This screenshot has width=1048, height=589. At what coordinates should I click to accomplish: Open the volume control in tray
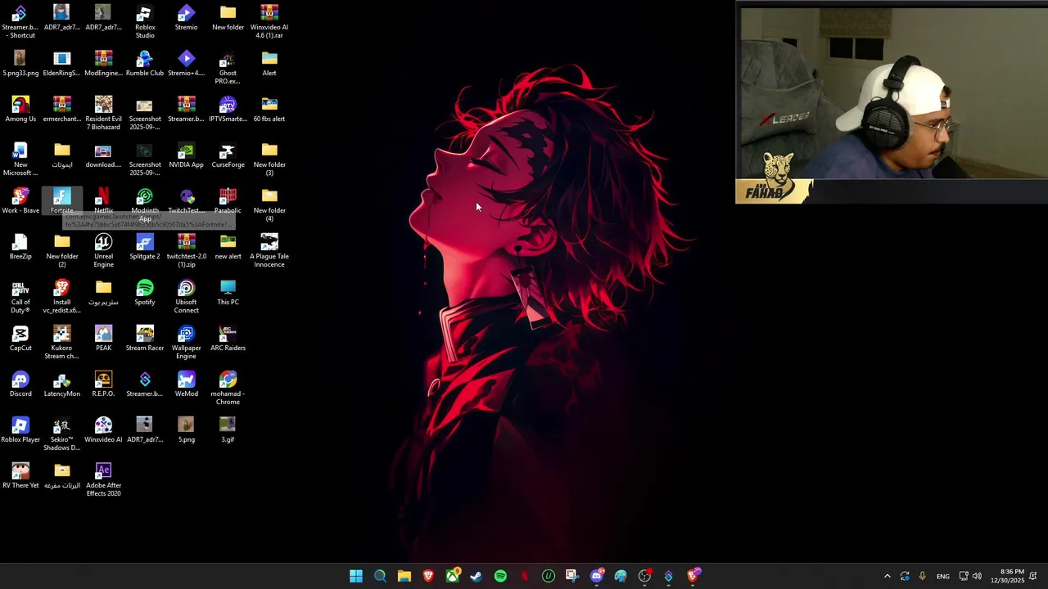tap(977, 577)
